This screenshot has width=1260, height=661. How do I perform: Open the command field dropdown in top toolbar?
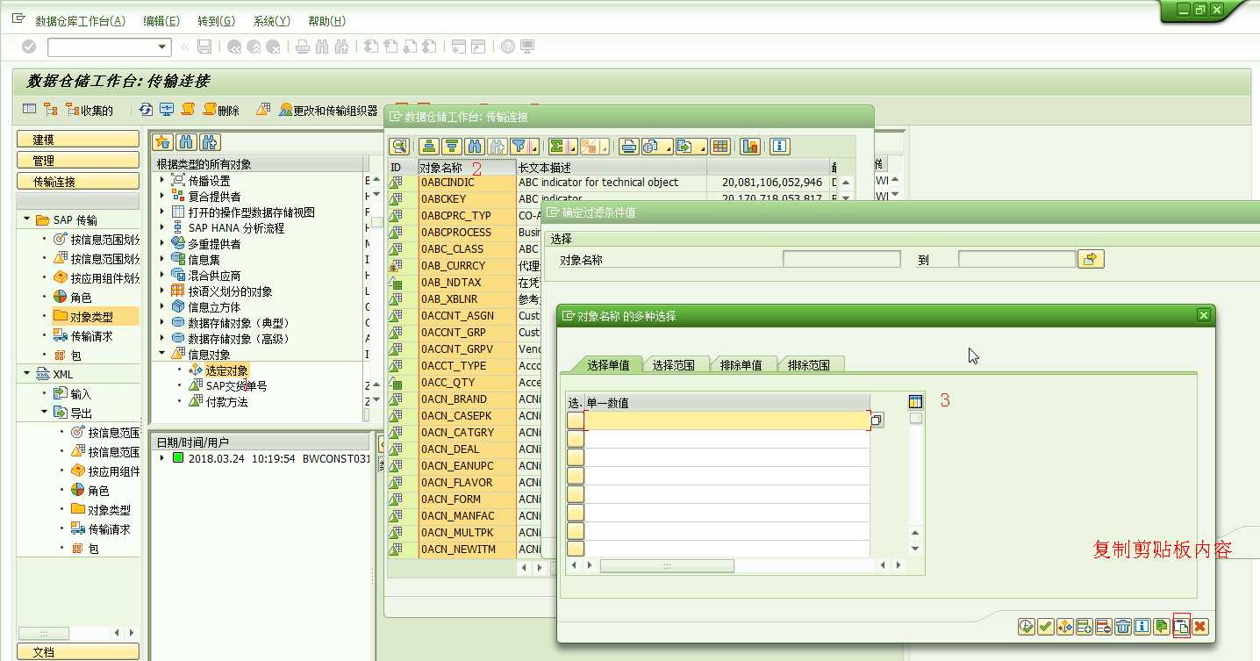(162, 47)
